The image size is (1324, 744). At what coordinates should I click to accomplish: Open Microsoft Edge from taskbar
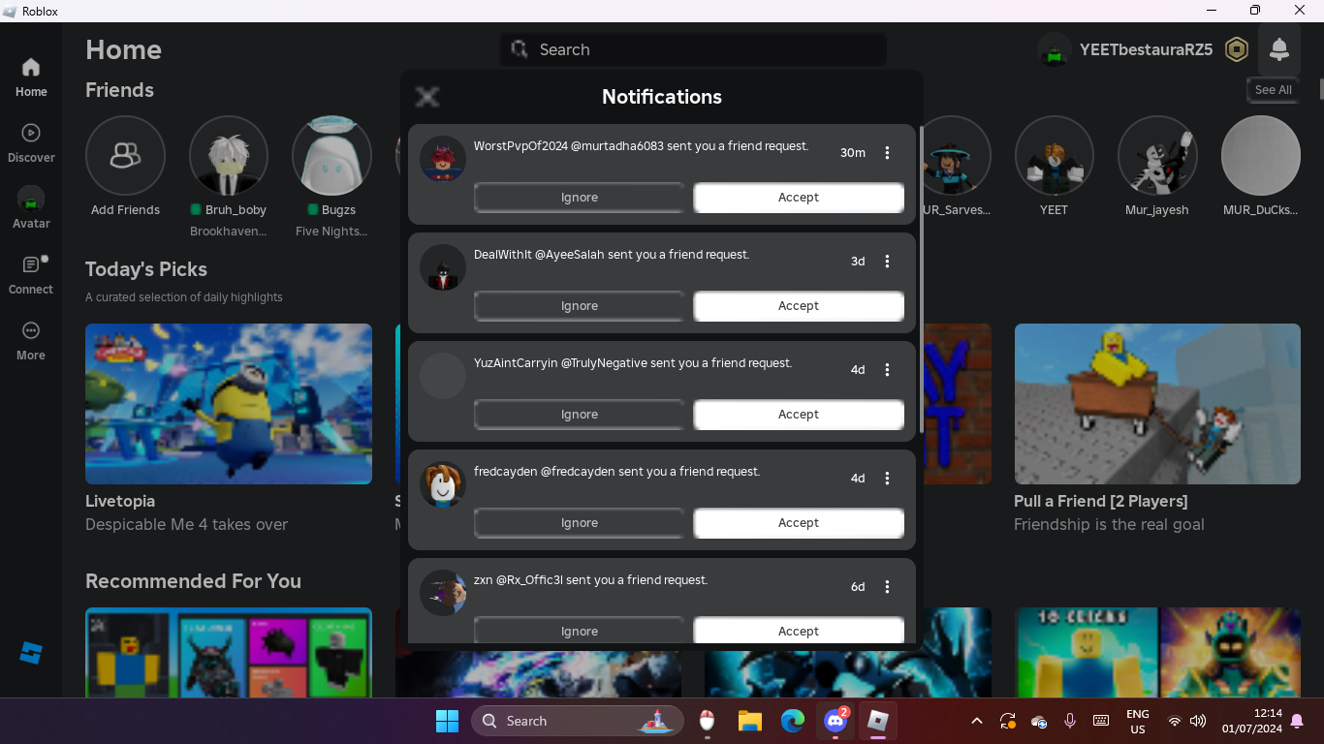793,721
